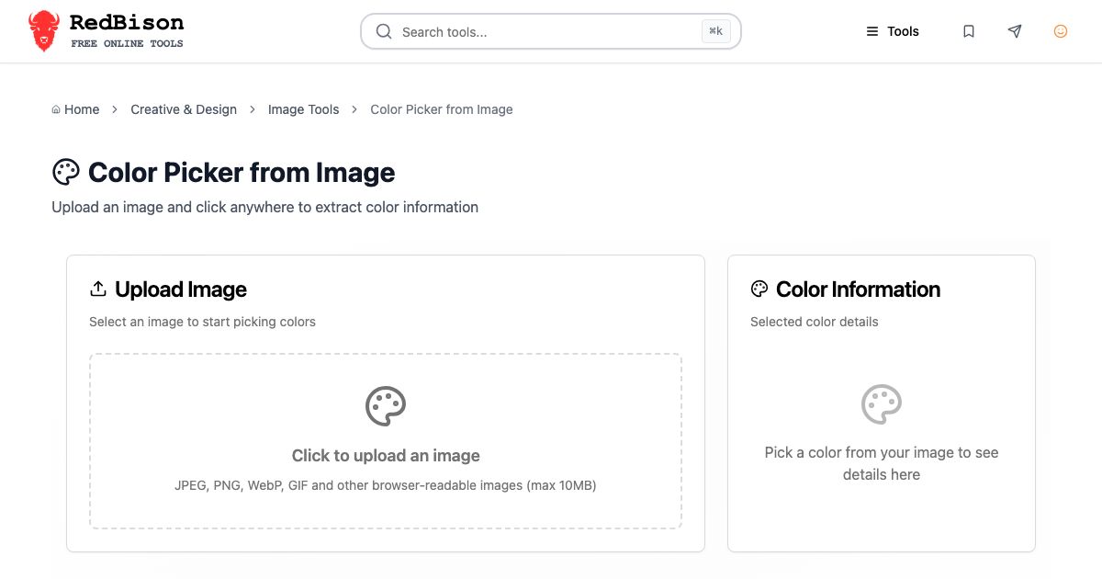Go to Home breadcrumb link
Screen dimensions: 1102x579
point(82,109)
